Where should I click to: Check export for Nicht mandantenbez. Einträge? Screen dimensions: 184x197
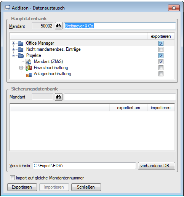tap(161, 49)
